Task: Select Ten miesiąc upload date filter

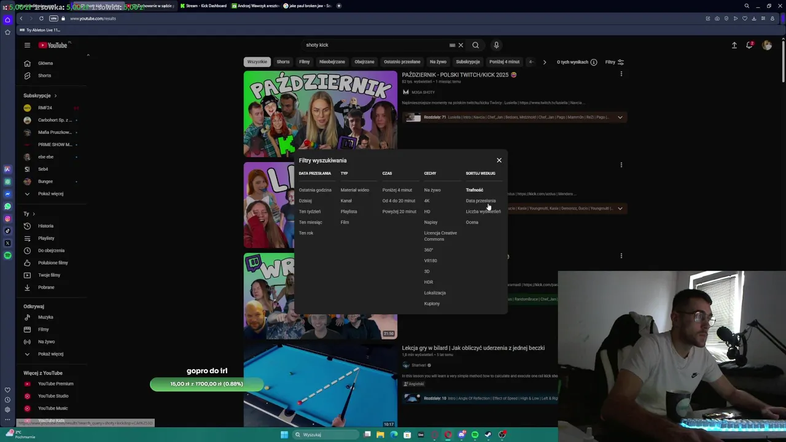Action: point(310,222)
